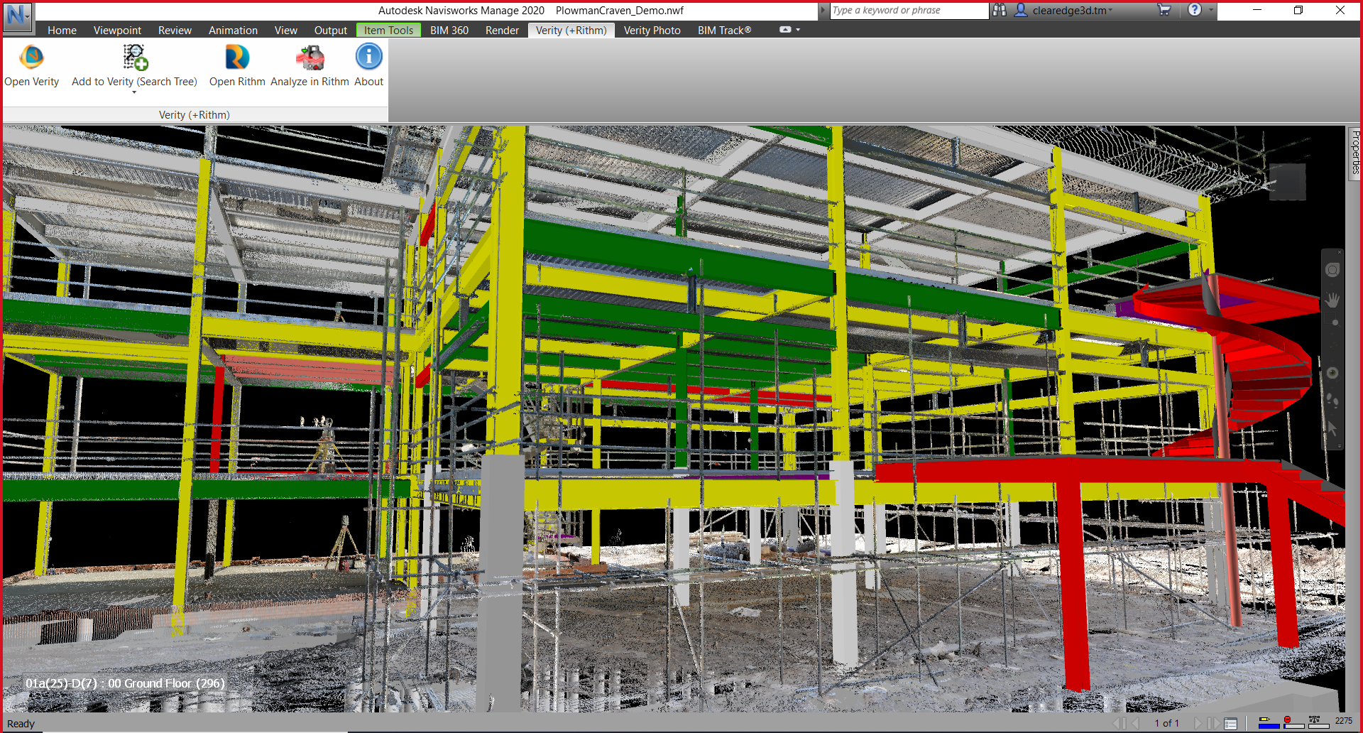Image resolution: width=1363 pixels, height=733 pixels.
Task: Go to last sheet button
Action: pyautogui.click(x=1213, y=723)
